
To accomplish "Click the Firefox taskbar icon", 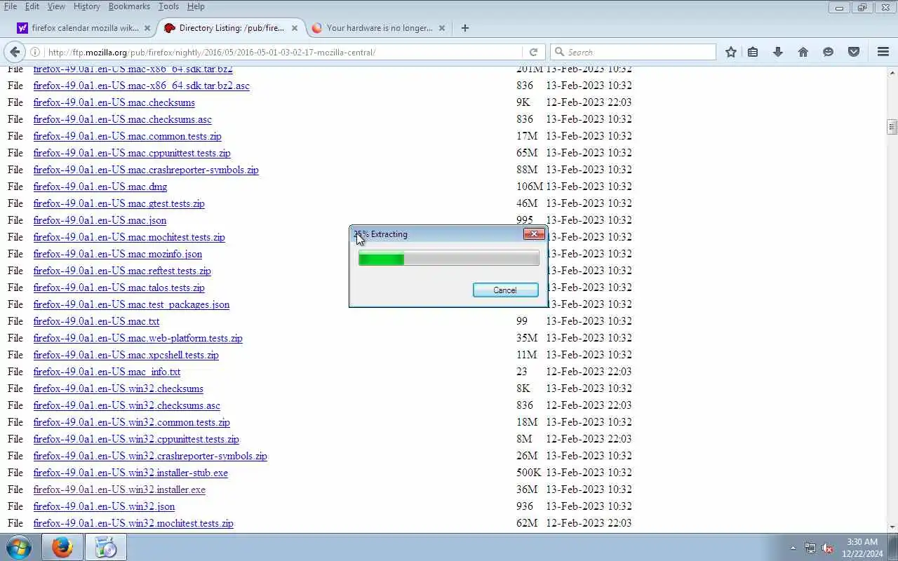I will pos(62,547).
